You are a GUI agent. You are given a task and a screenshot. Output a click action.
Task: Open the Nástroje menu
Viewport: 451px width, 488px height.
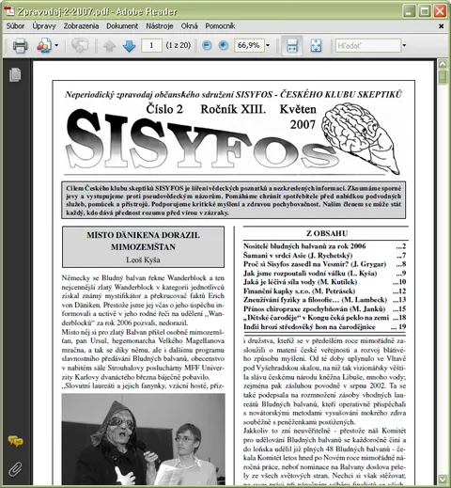pyautogui.click(x=160, y=26)
